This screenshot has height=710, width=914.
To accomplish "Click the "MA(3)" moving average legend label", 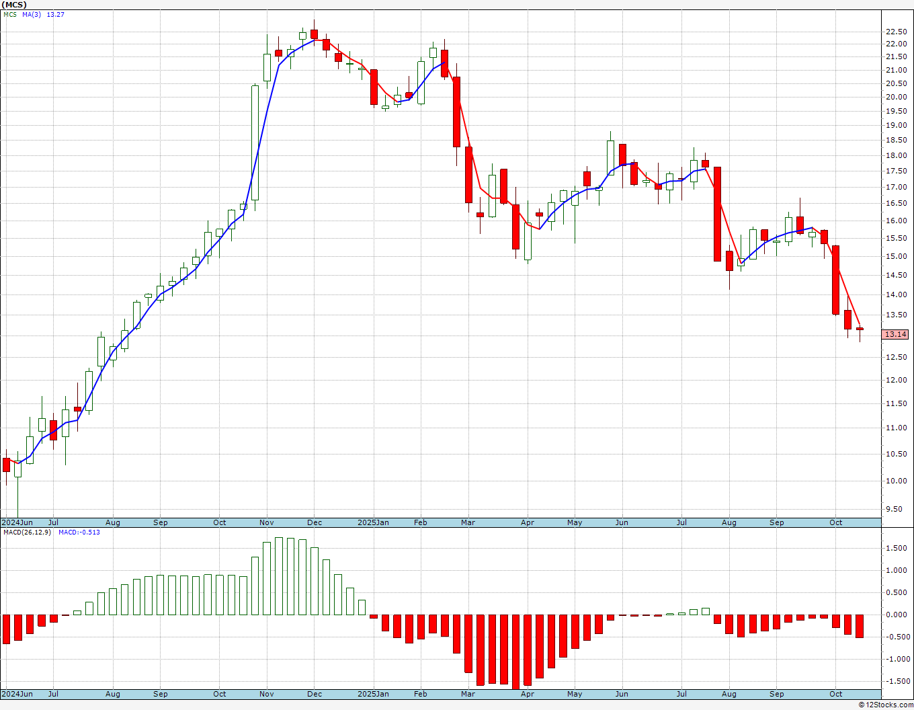I will click(x=32, y=14).
